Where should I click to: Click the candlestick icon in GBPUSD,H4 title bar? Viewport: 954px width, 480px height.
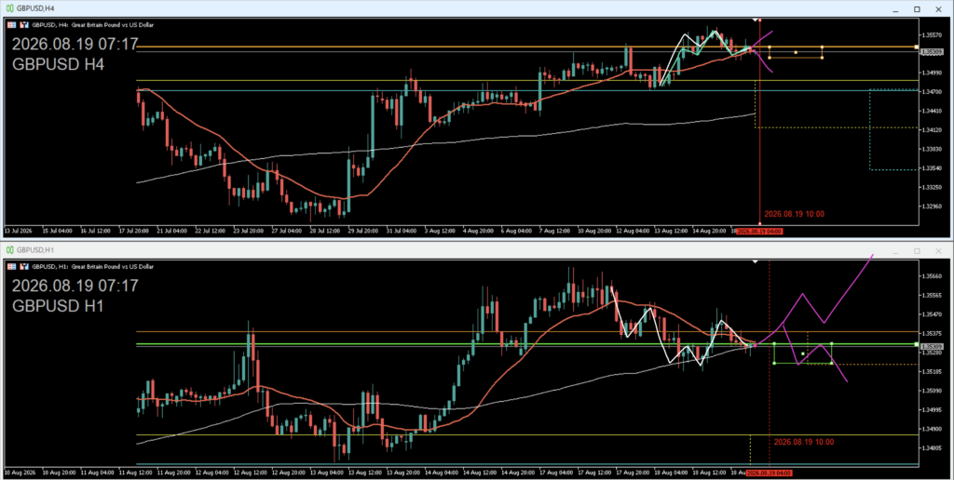(9, 8)
